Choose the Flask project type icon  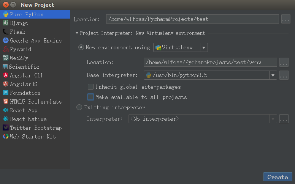click(x=5, y=32)
